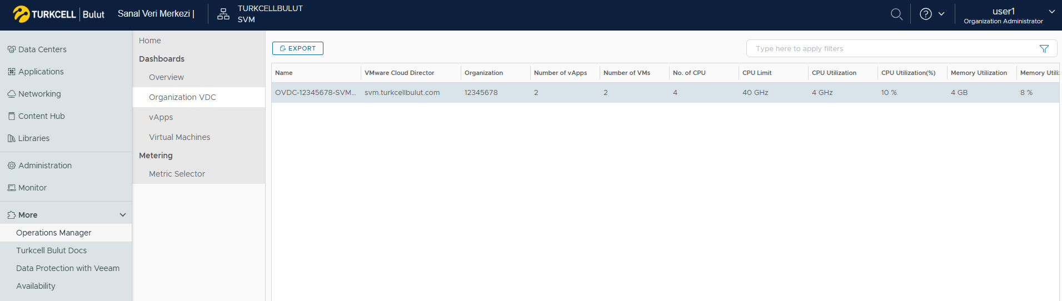Sort by Name column header
Screen dimensions: 1062x301
283,73
